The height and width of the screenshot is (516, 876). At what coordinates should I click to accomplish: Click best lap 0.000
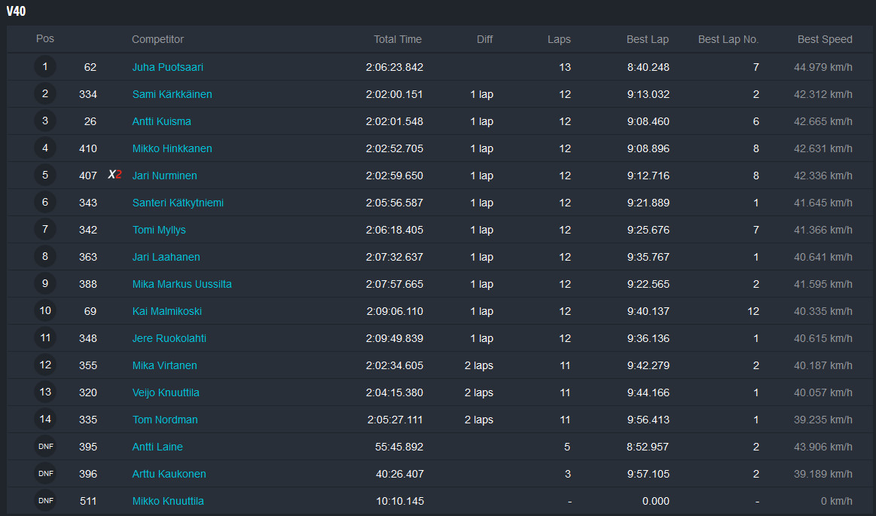(x=655, y=501)
